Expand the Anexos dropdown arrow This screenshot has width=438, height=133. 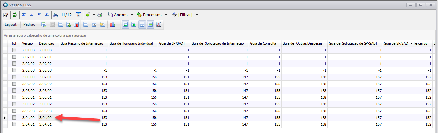click(131, 15)
